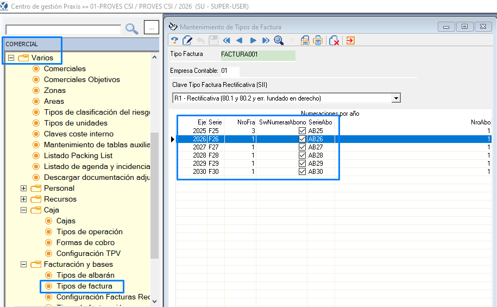Click the Empresa Contable field 01
The width and height of the screenshot is (497, 307).
coord(230,71)
